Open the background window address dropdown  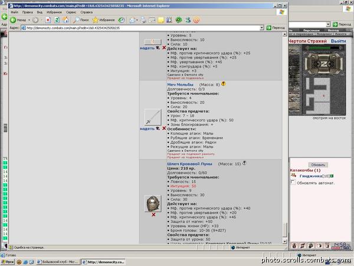tap(328, 24)
